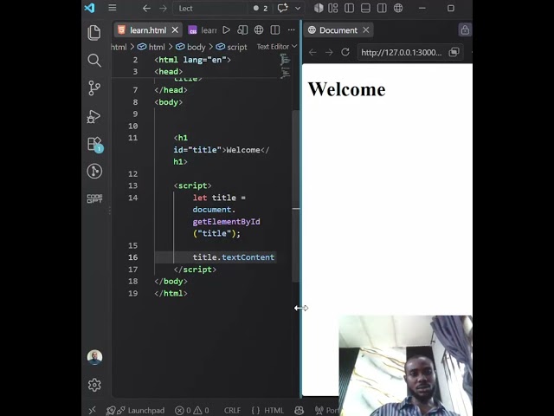
Task: Open the Search view in activity bar
Action: coord(94,60)
